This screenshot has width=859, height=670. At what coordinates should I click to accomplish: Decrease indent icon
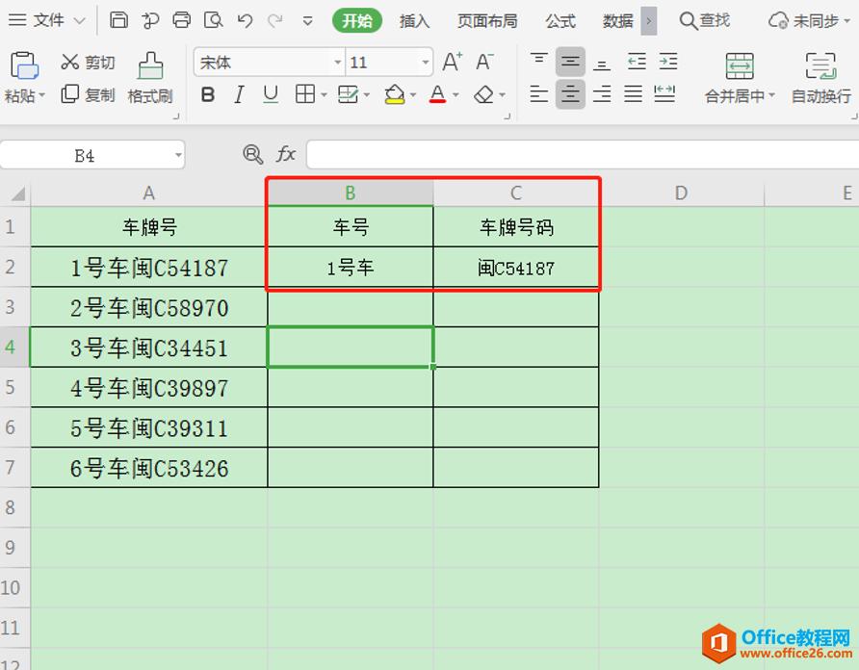637,62
